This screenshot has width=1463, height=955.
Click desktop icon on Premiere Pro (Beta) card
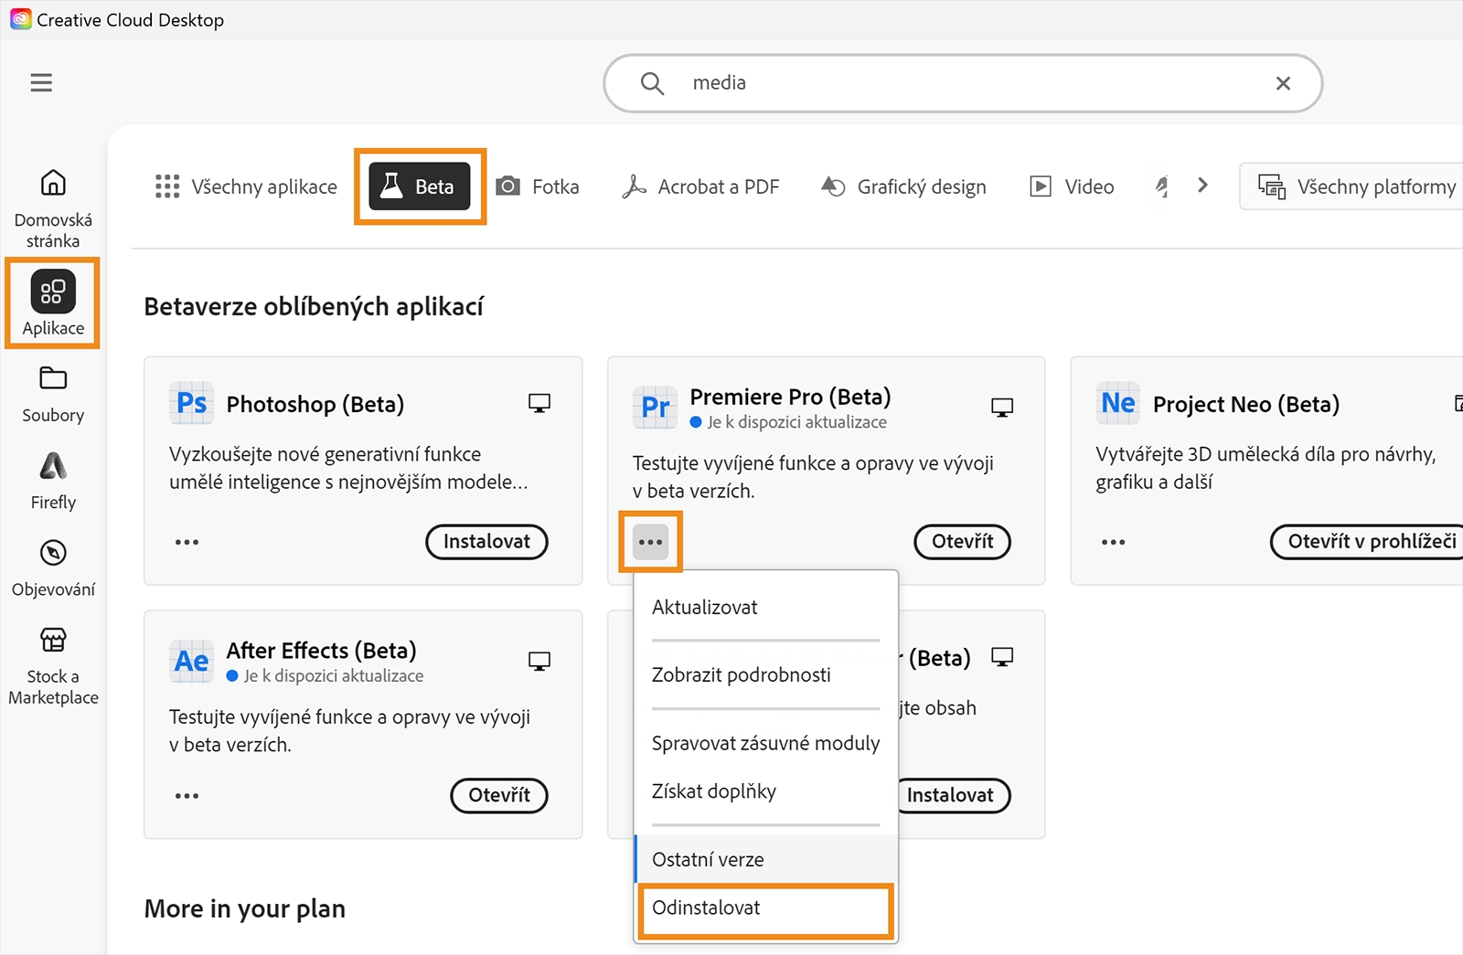(x=1002, y=408)
